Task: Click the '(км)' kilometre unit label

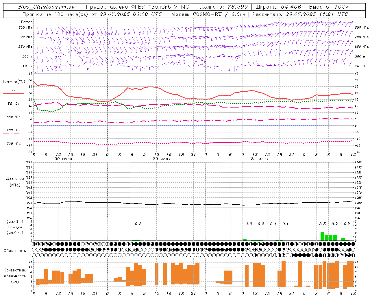Action: [15, 282]
